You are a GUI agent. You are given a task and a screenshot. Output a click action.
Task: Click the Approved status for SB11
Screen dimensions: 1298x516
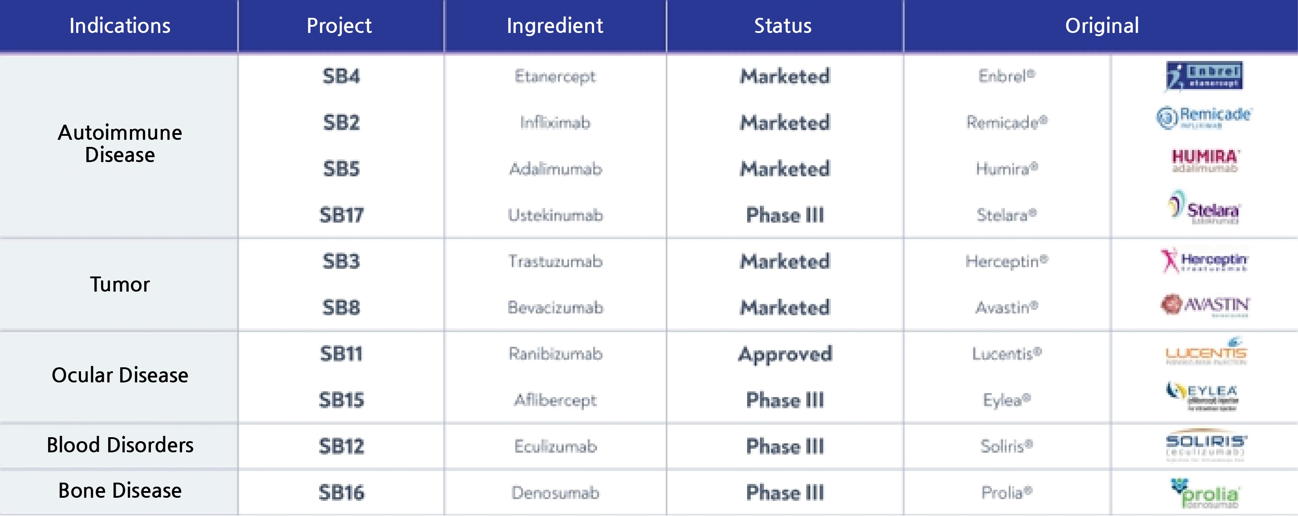click(x=785, y=354)
